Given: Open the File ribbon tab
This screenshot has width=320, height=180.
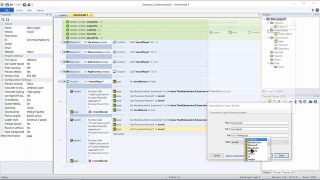Looking at the screenshot, I should pos(6,10).
